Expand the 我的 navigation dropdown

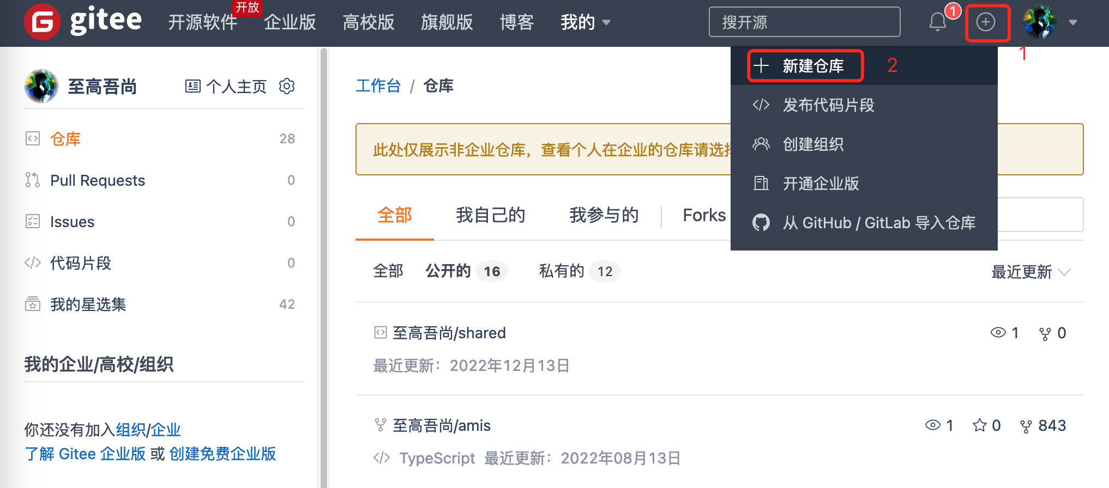[x=585, y=22]
